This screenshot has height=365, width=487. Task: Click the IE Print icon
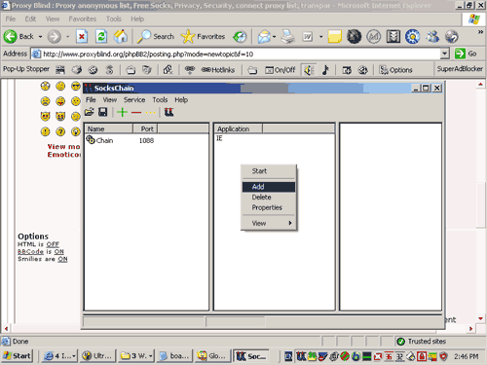287,36
